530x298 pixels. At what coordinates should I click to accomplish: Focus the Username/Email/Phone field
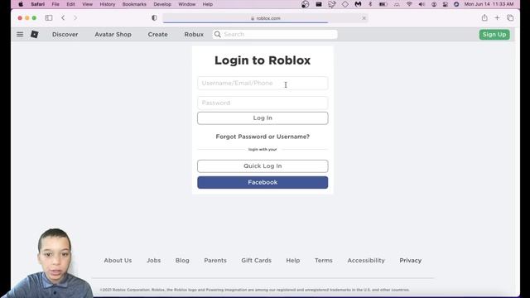point(263,83)
